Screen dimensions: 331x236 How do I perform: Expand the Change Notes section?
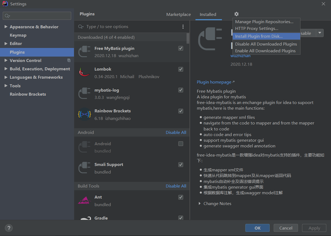[200, 204]
